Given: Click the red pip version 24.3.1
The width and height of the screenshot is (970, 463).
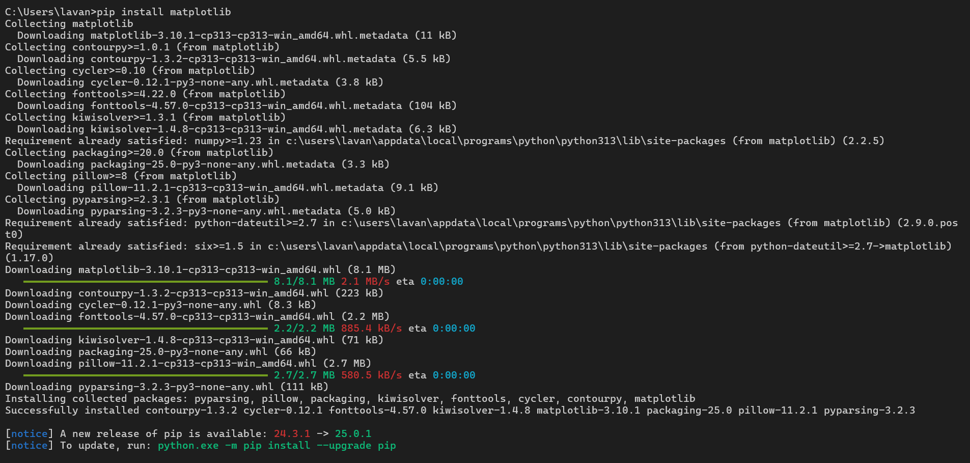Looking at the screenshot, I should (x=292, y=433).
